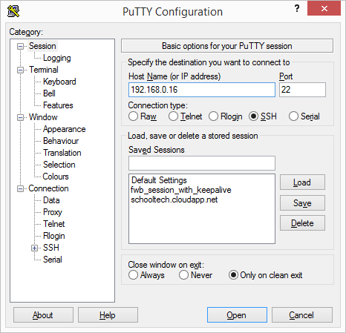346x333 pixels.
Task: Click the question mark help icon
Action: tap(297, 9)
